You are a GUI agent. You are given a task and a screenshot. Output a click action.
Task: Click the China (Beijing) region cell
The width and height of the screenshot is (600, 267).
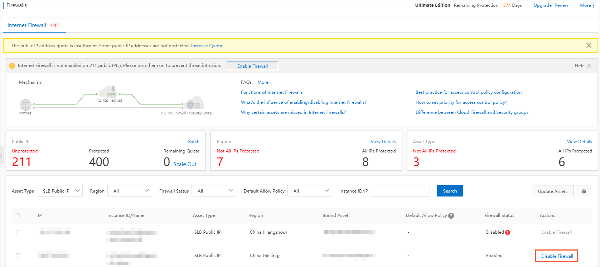(265, 256)
